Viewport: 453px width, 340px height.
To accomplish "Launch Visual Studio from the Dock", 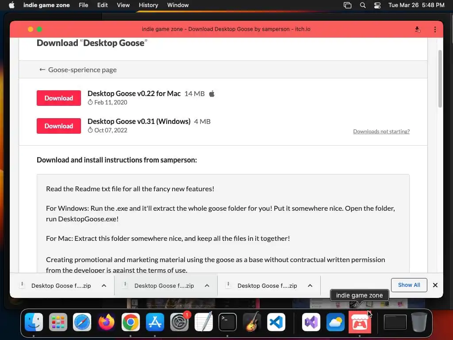I will [311, 322].
